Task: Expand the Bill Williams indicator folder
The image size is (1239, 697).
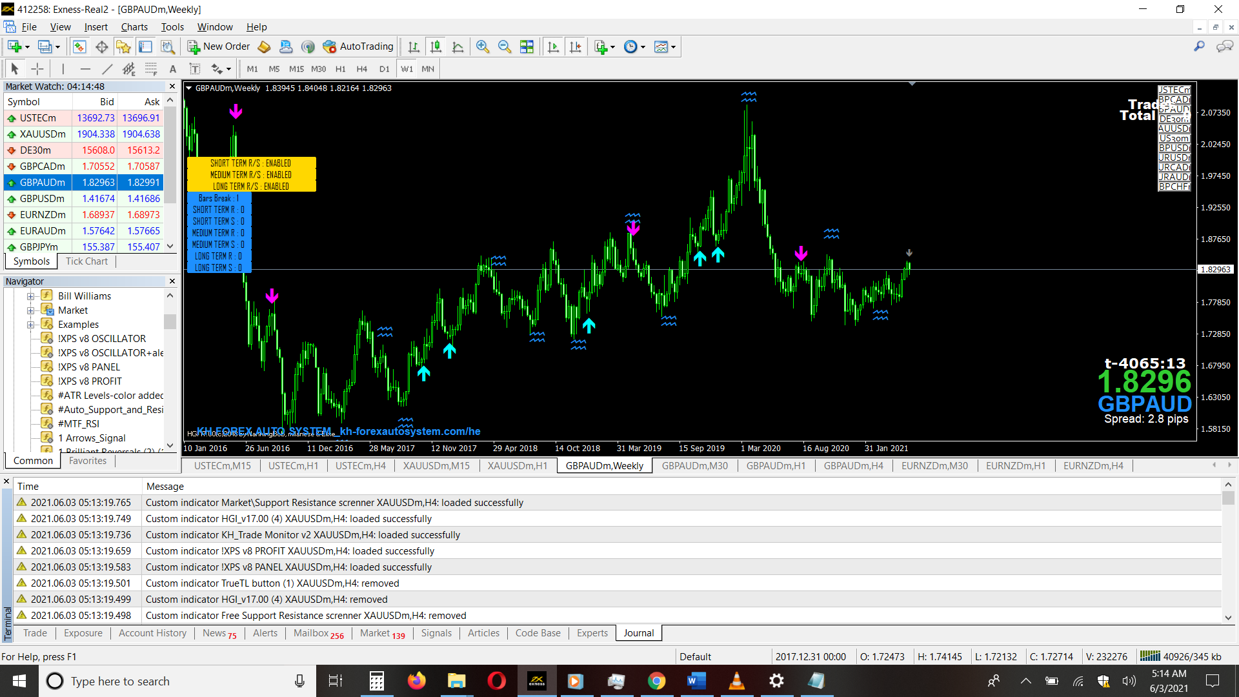Action: click(x=30, y=296)
